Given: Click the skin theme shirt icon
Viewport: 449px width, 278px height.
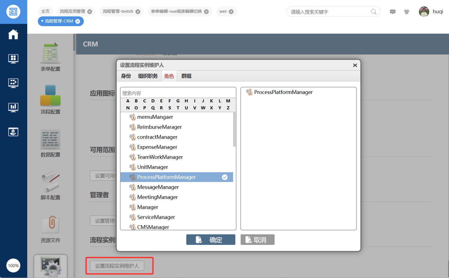Looking at the screenshot, I should pyautogui.click(x=407, y=12).
